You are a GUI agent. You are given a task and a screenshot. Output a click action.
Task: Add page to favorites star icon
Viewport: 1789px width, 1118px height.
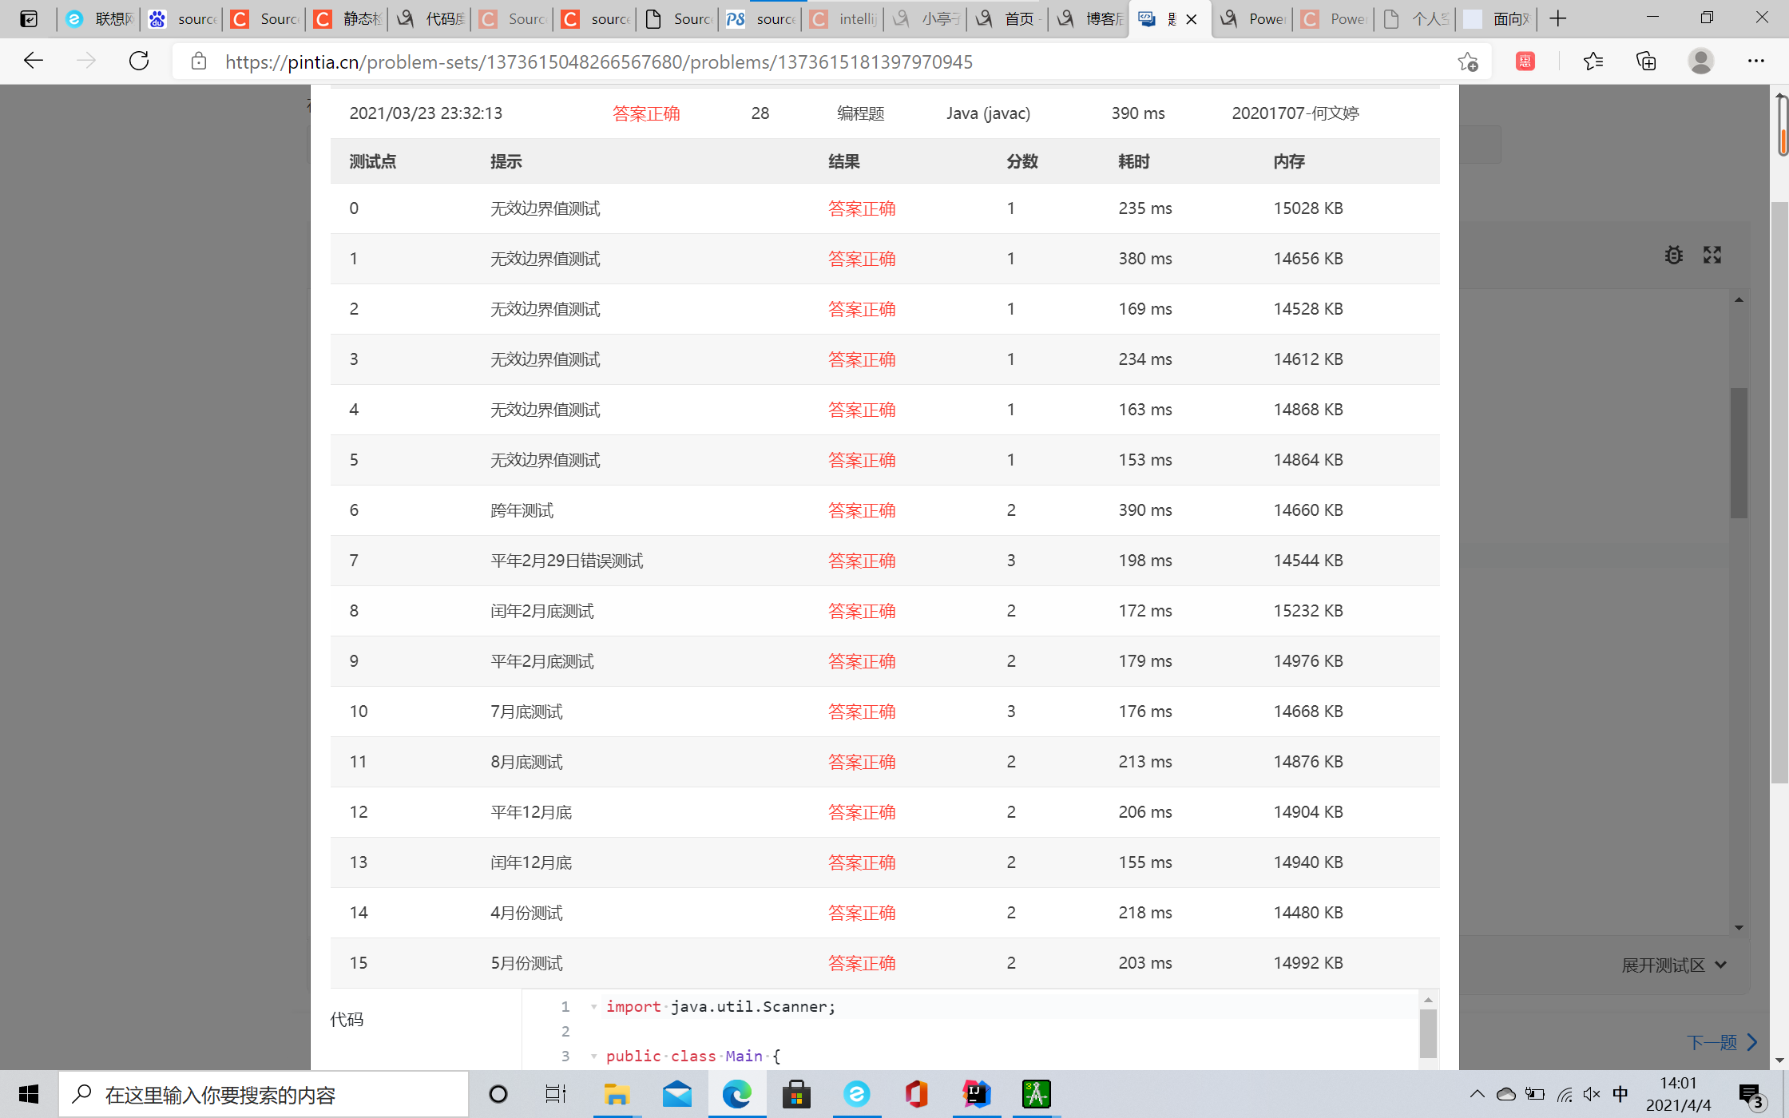[x=1467, y=61]
